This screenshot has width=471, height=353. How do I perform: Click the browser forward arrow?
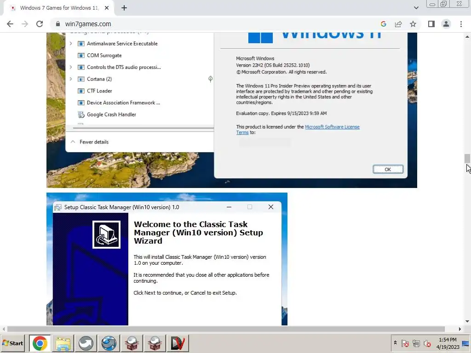[25, 24]
